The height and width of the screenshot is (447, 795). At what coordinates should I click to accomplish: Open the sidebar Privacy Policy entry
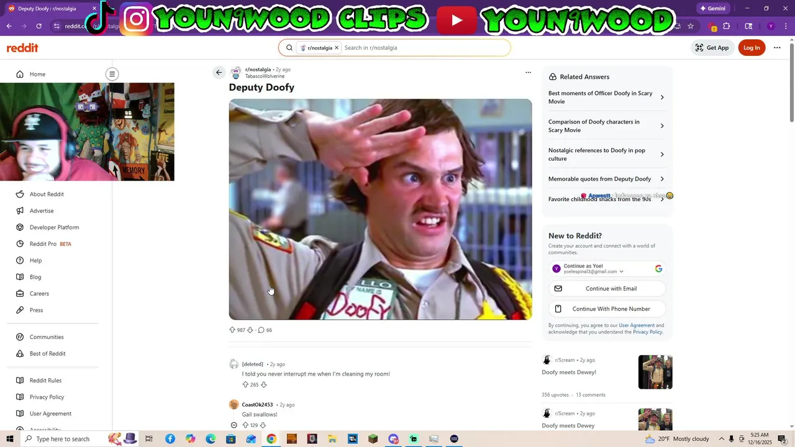[x=47, y=397]
